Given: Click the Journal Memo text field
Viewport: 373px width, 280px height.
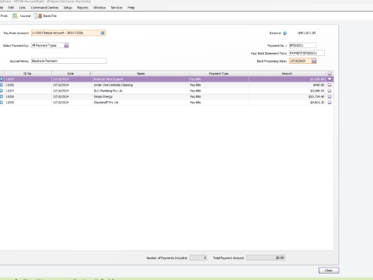Looking at the screenshot, I should tap(69, 61).
